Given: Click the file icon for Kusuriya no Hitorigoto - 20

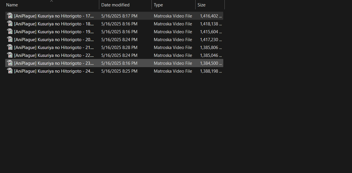Looking at the screenshot, I should pos(10,39).
